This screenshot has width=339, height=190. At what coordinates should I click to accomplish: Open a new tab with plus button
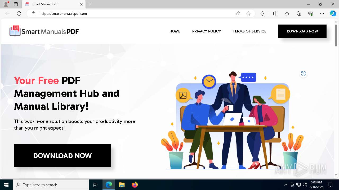(x=90, y=4)
